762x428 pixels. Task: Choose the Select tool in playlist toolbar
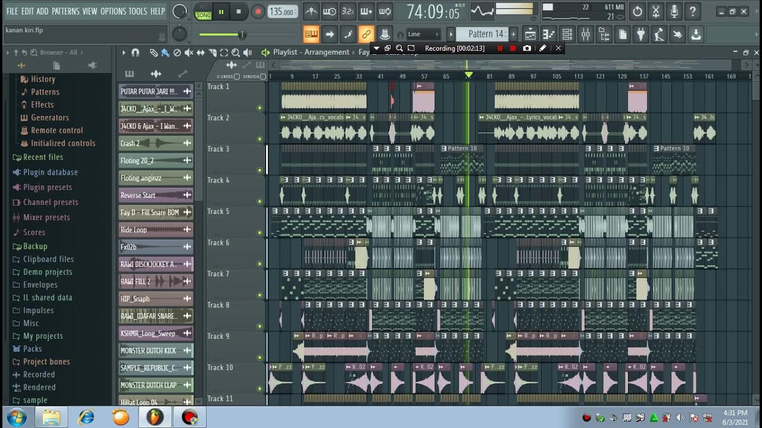(x=224, y=53)
